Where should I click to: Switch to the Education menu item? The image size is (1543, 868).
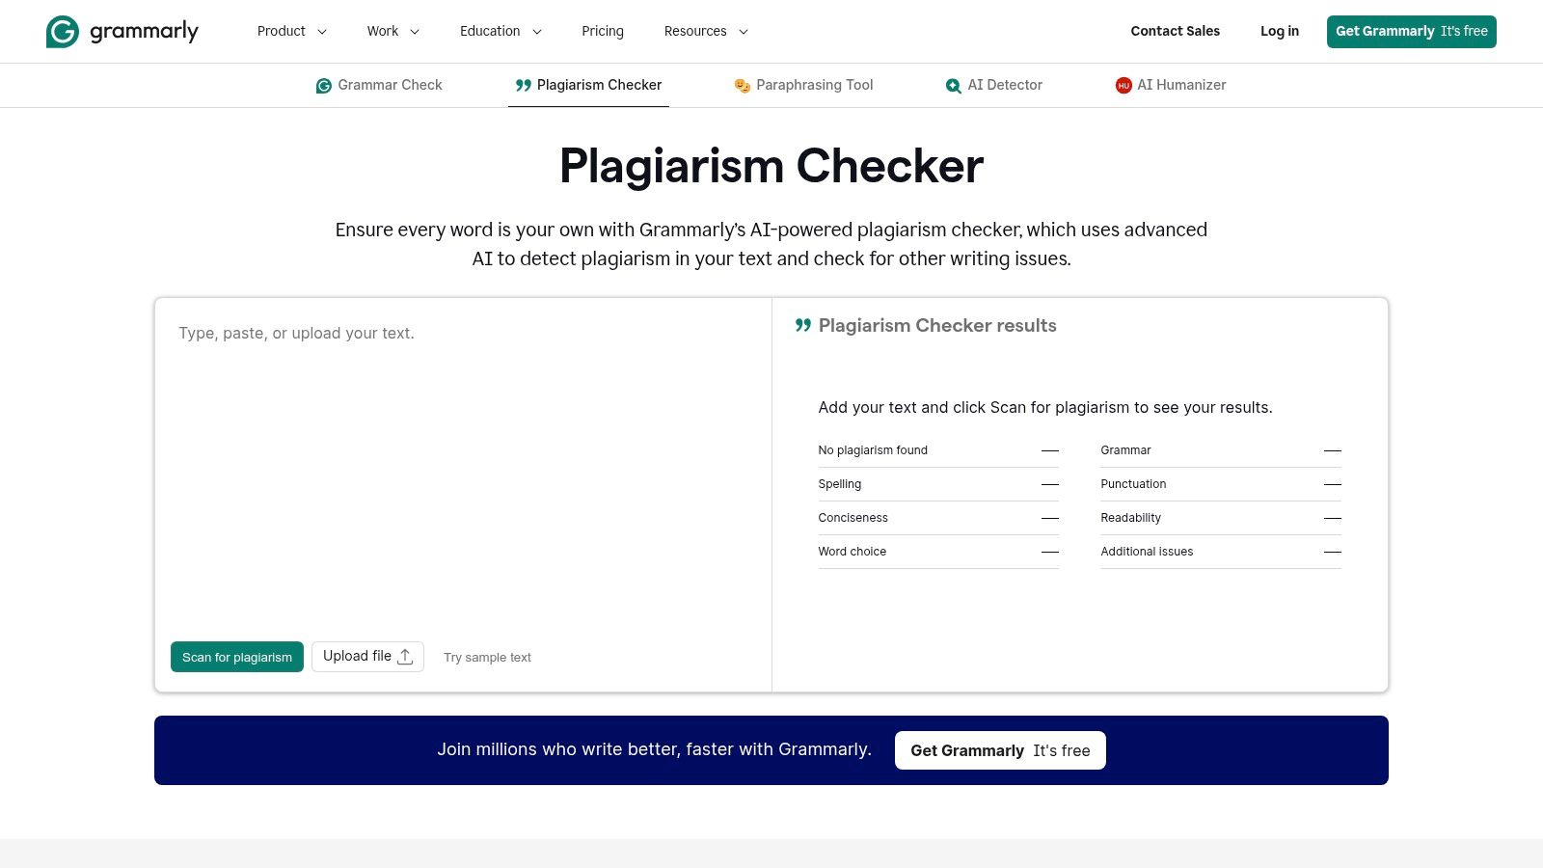(x=500, y=31)
